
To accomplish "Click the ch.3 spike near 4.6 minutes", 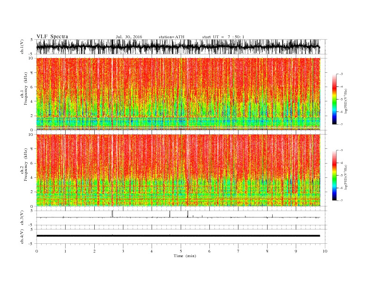I will 170,214.
